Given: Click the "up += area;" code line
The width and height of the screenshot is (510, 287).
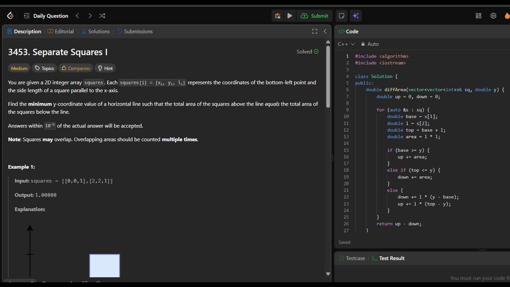Looking at the screenshot, I should click(412, 157).
